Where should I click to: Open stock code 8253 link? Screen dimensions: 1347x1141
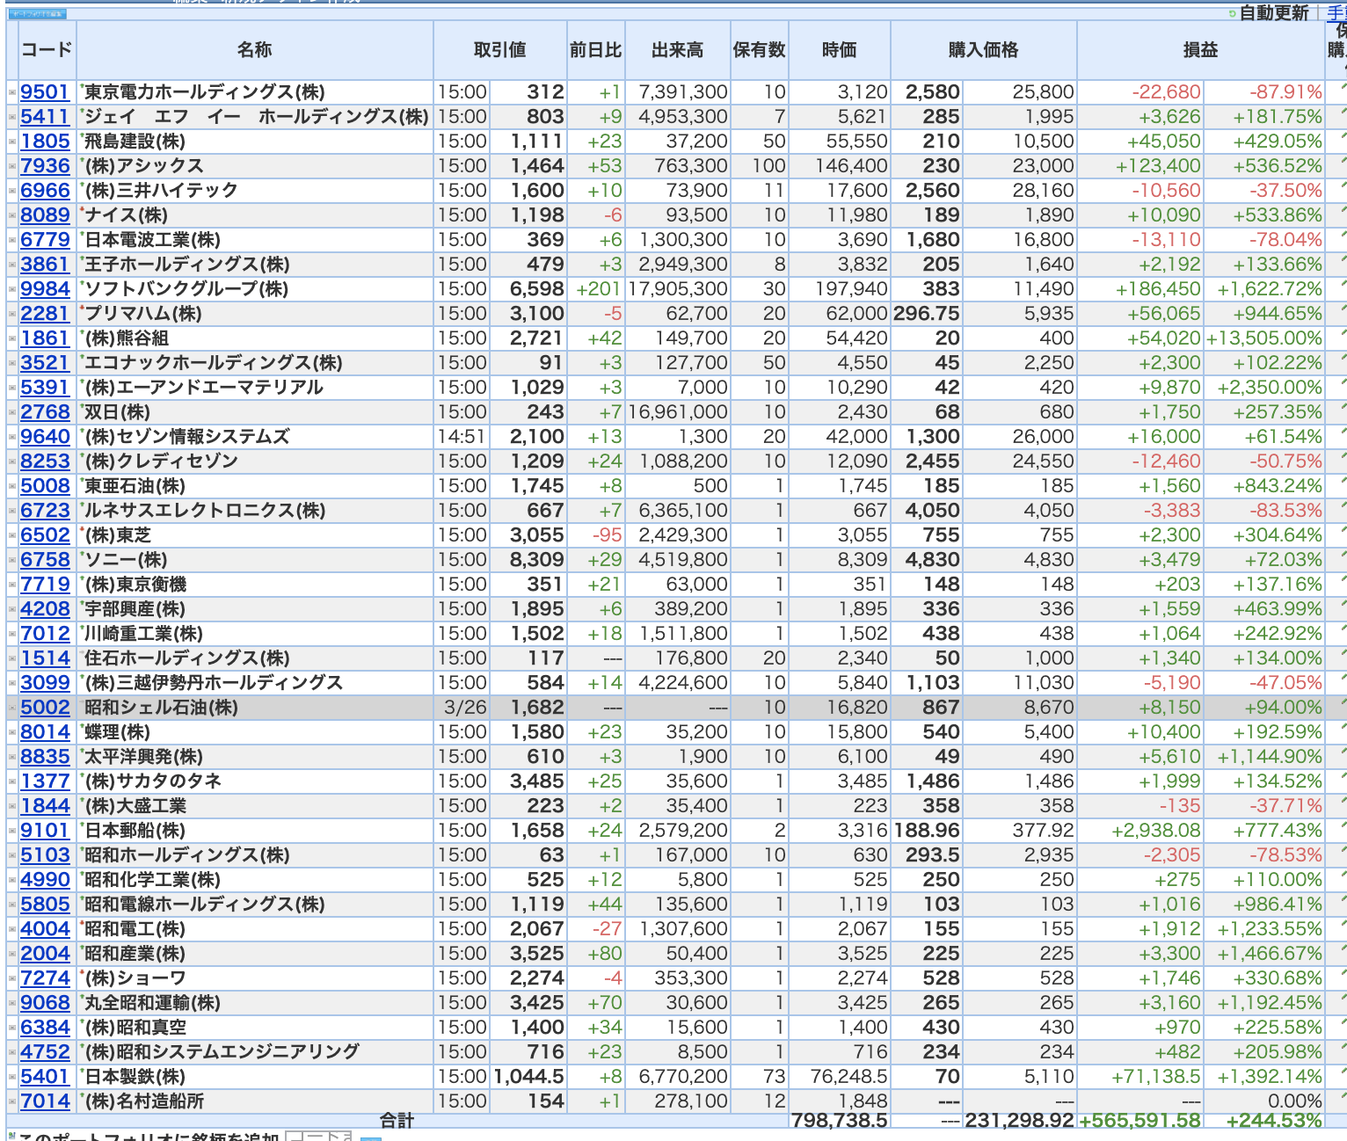tap(45, 461)
